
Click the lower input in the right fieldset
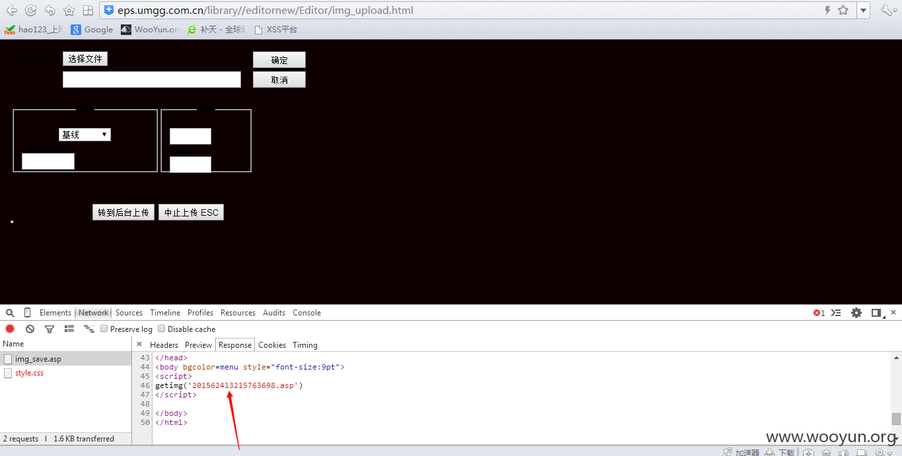[x=190, y=164]
